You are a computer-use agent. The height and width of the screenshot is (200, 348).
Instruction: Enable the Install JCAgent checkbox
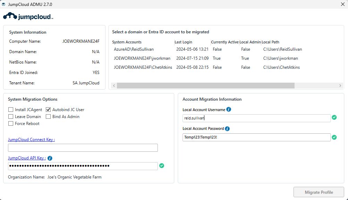[11, 110]
